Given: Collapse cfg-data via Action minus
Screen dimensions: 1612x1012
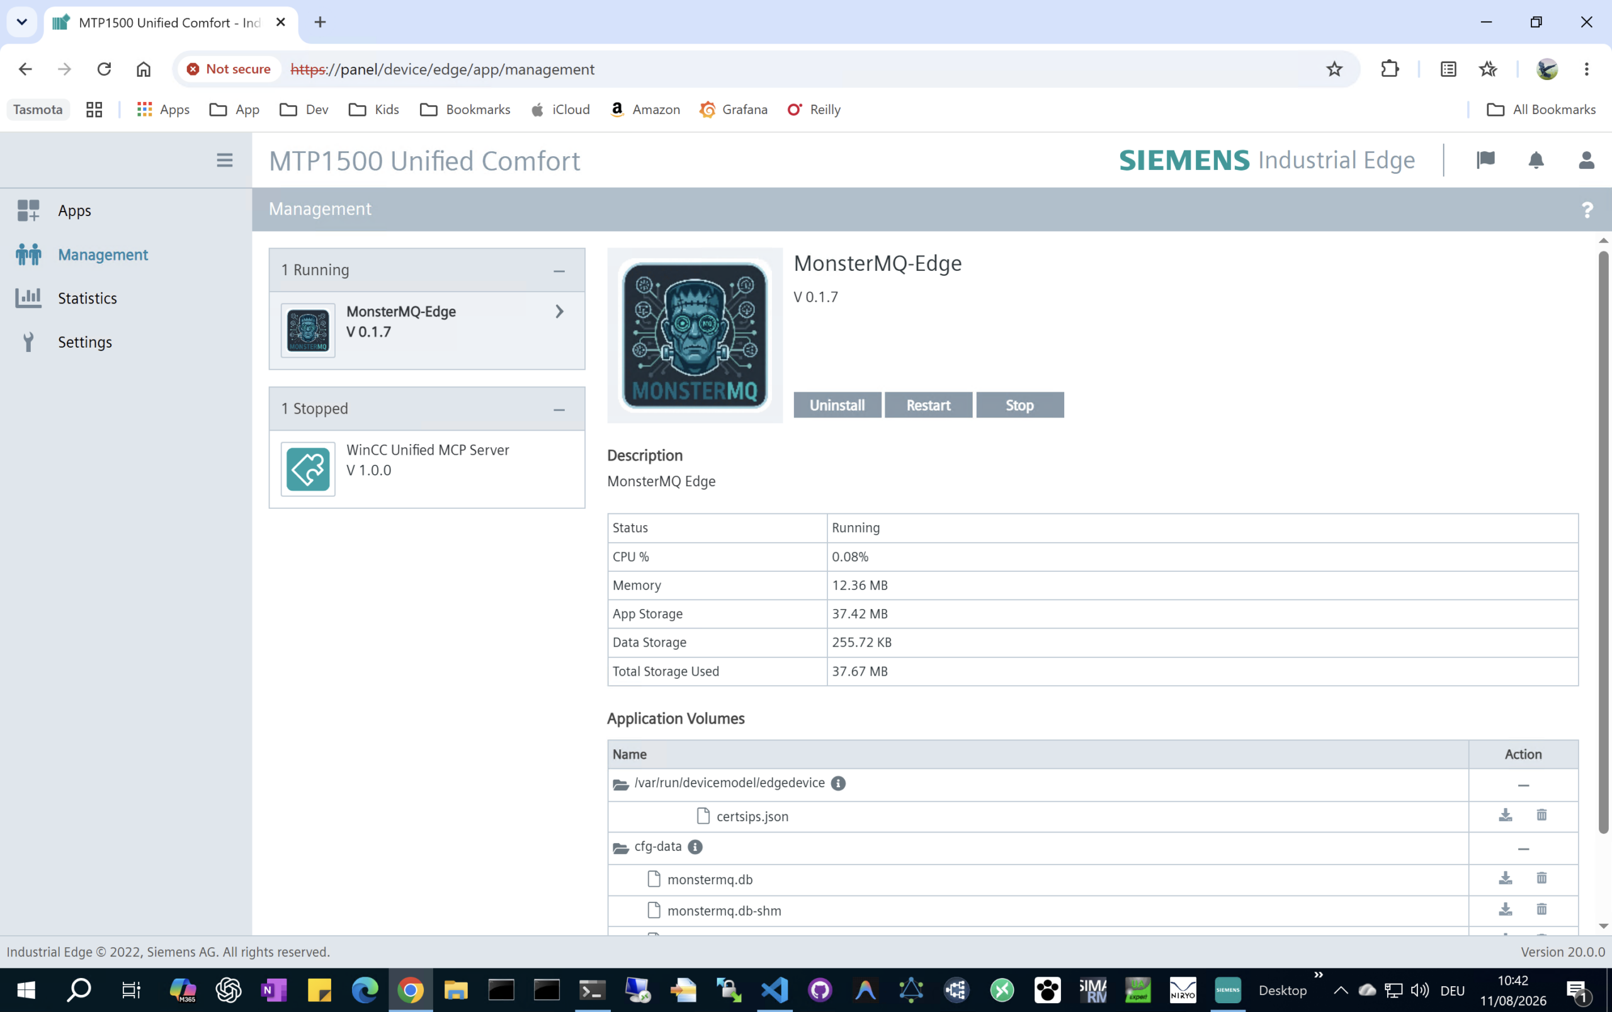Looking at the screenshot, I should (1523, 850).
